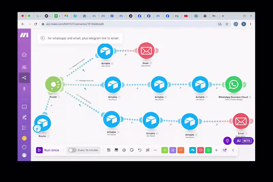Image resolution: width=273 pixels, height=182 pixels.
Task: Toggle the scenario scheduling switch on
Action: point(72,150)
